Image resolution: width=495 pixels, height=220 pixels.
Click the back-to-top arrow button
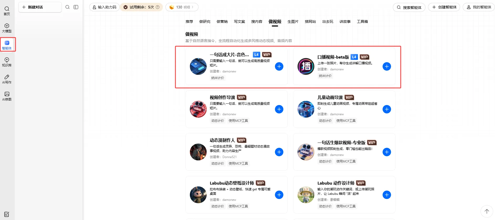(x=487, y=211)
